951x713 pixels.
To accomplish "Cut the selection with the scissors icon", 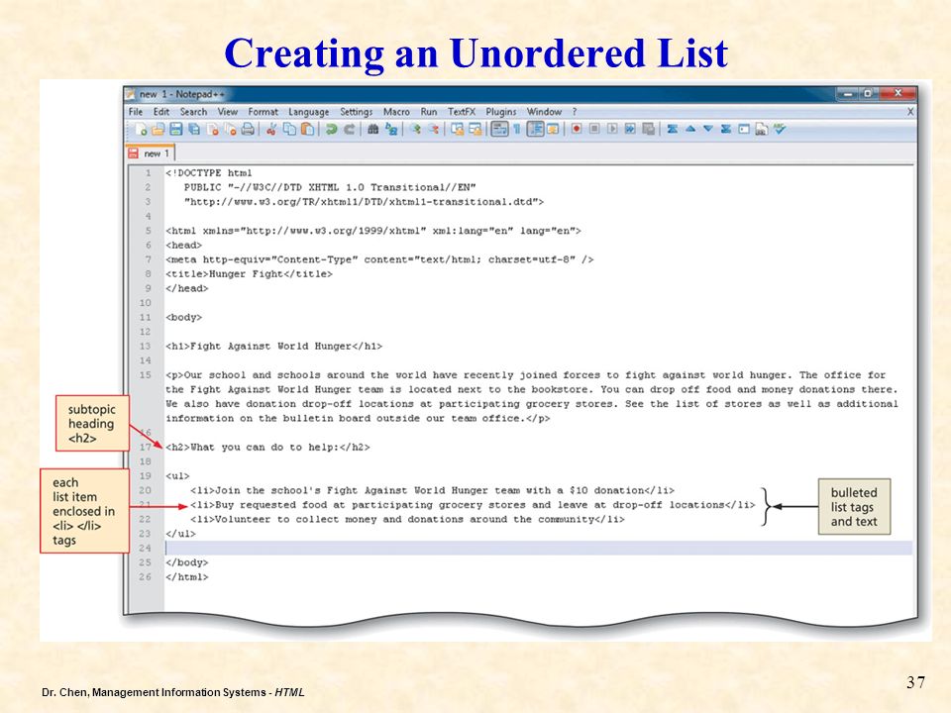I will click(271, 129).
